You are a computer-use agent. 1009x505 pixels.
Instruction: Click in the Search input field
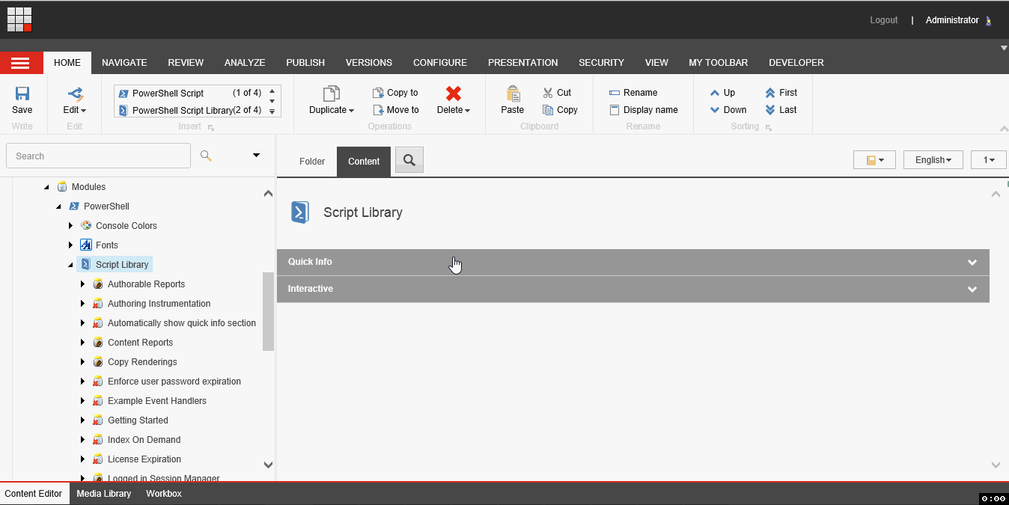[98, 156]
